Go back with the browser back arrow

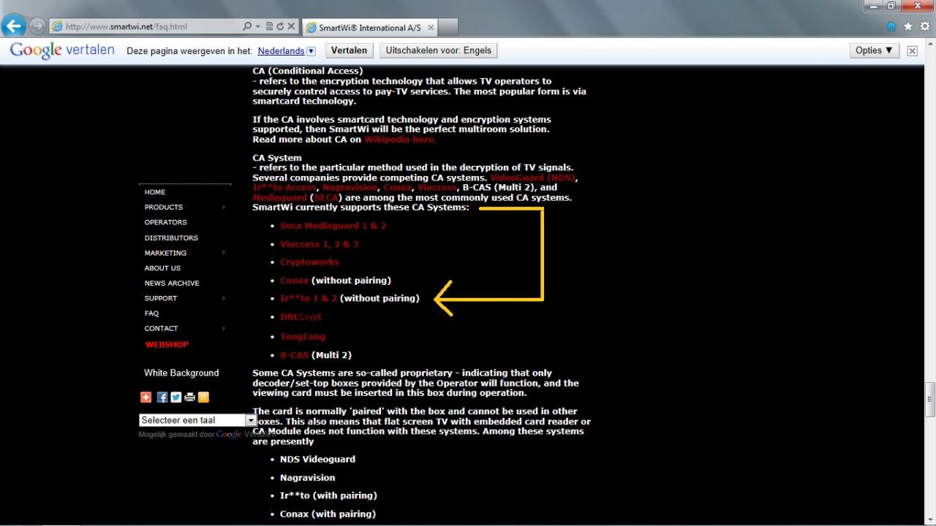(x=14, y=26)
